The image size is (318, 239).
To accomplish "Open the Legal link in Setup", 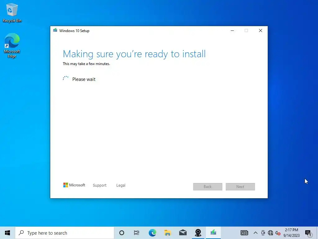I will pyautogui.click(x=121, y=185).
